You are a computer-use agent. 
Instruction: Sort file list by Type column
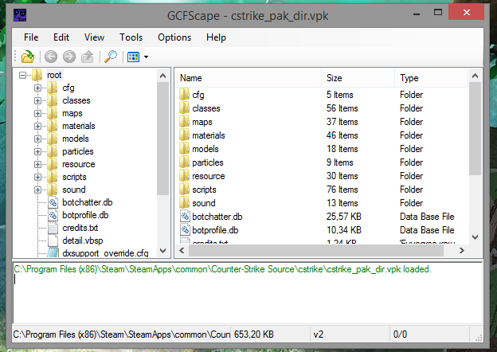pyautogui.click(x=432, y=78)
